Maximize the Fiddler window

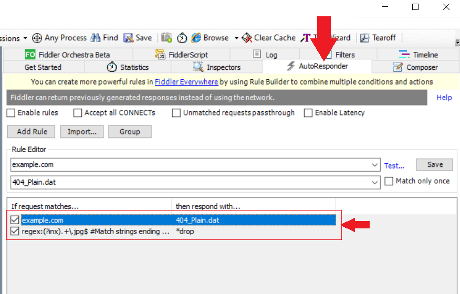tap(415, 7)
